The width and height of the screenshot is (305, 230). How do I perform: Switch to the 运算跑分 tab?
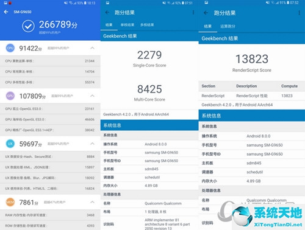tap(228, 26)
